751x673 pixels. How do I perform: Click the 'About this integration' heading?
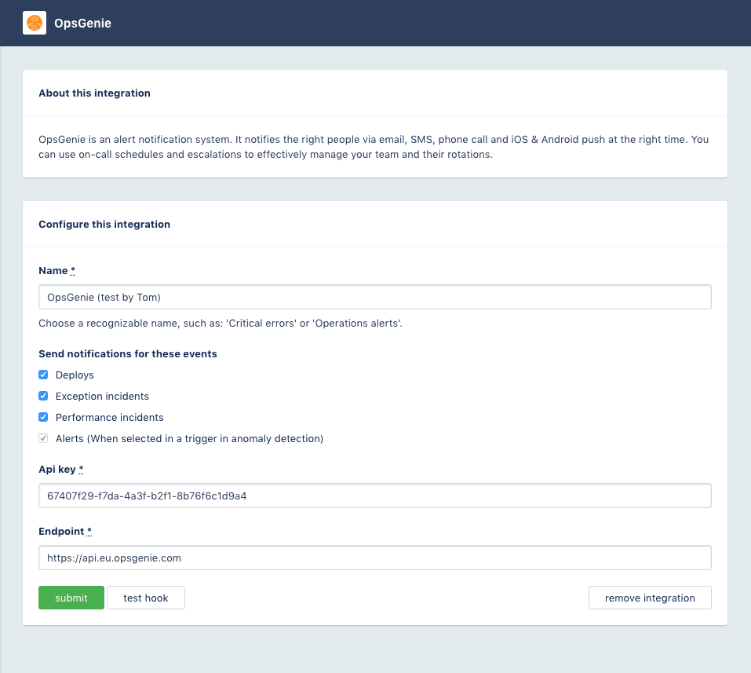pos(94,93)
